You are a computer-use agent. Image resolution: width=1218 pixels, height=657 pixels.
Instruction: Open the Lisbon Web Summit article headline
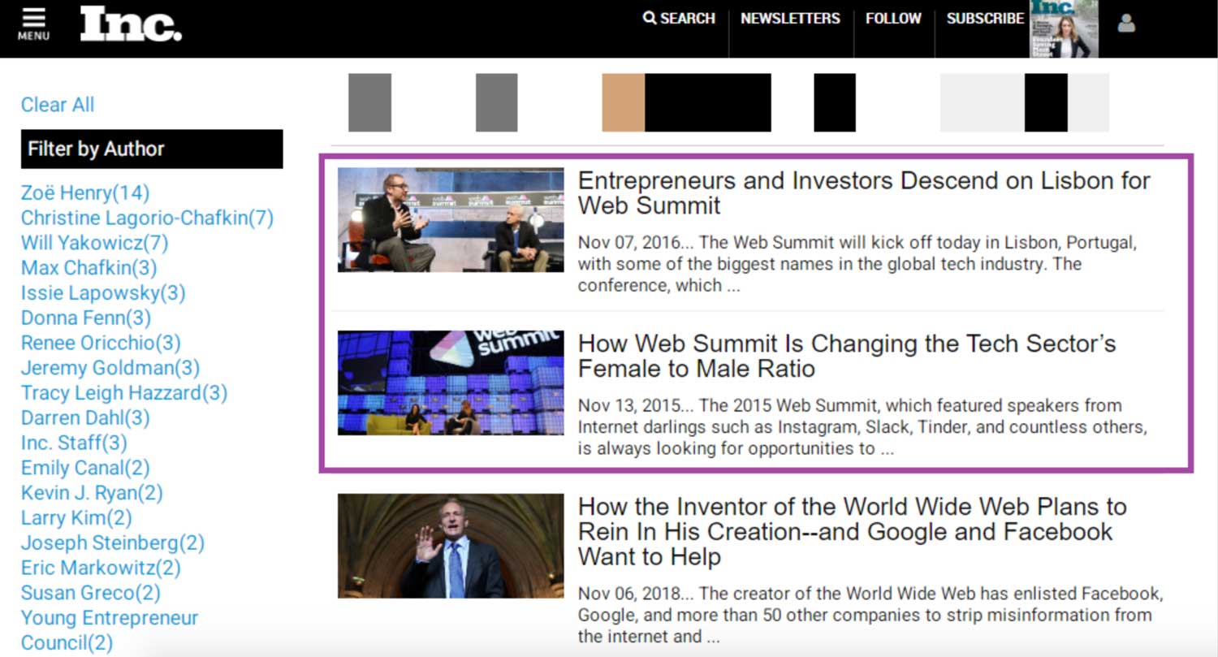point(864,192)
